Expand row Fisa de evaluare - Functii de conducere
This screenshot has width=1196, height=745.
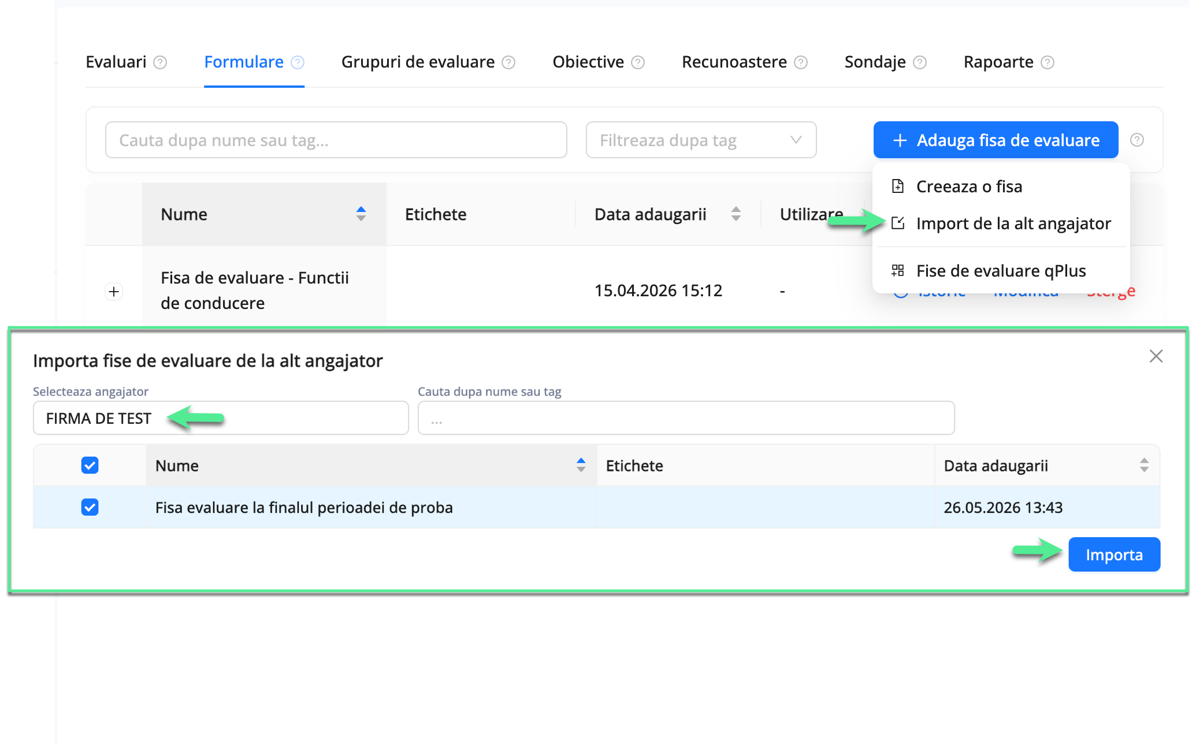pos(114,292)
